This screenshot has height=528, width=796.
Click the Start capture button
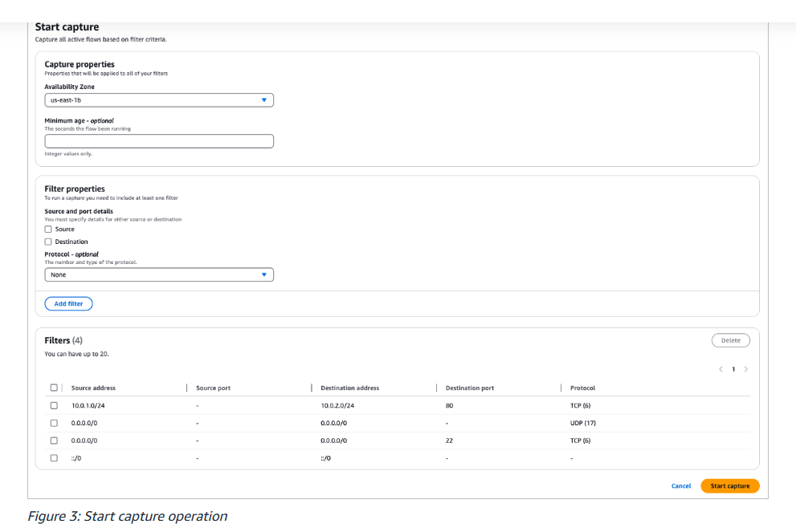pos(729,486)
